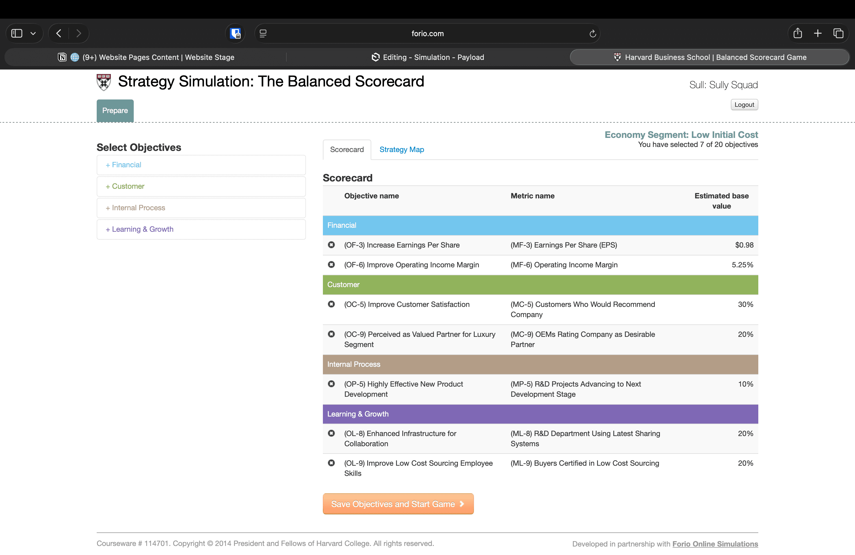Open the Forio Online Simulations link

point(715,543)
